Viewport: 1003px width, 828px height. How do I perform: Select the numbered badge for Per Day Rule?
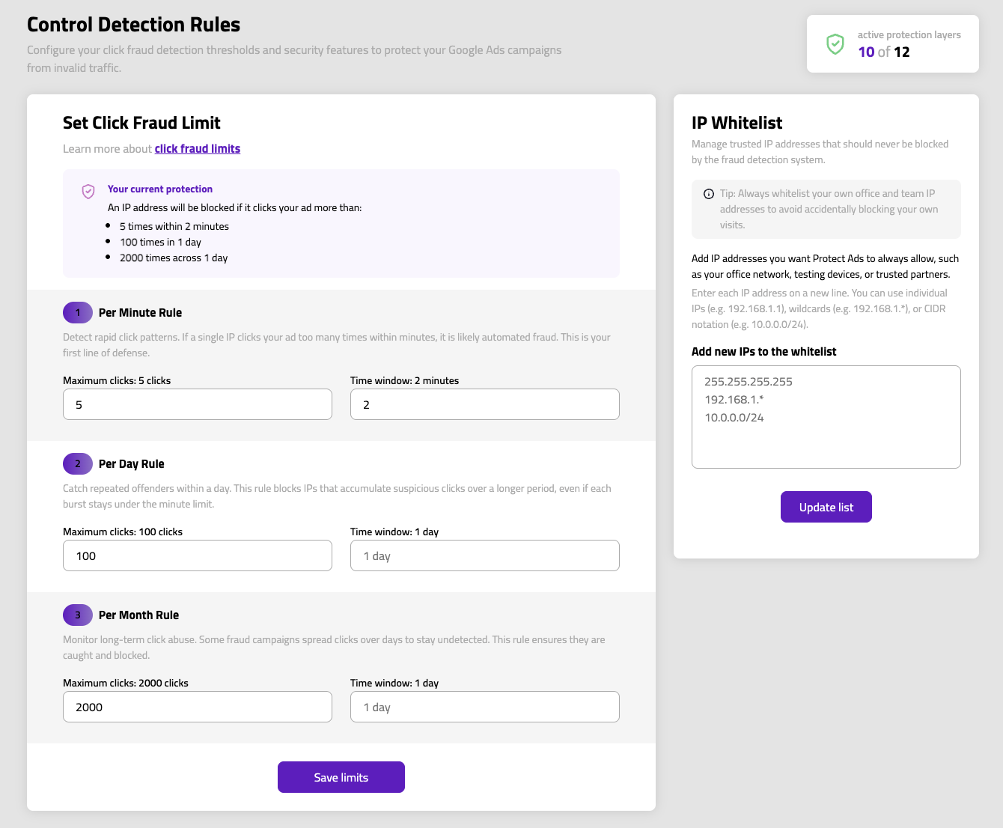78,463
